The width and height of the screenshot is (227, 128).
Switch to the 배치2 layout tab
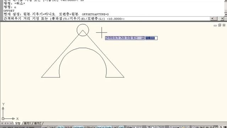pyautogui.click(x=38, y=123)
